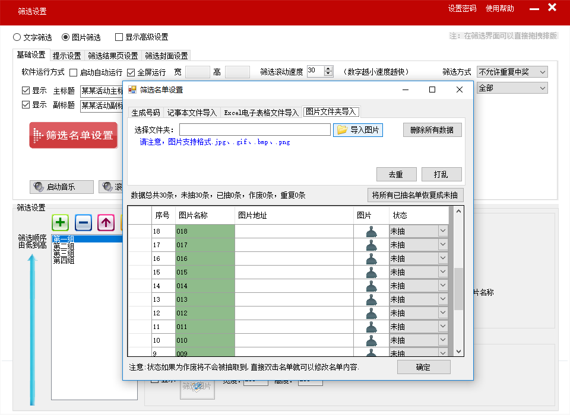Click the 导入图片 folder button

pos(358,130)
